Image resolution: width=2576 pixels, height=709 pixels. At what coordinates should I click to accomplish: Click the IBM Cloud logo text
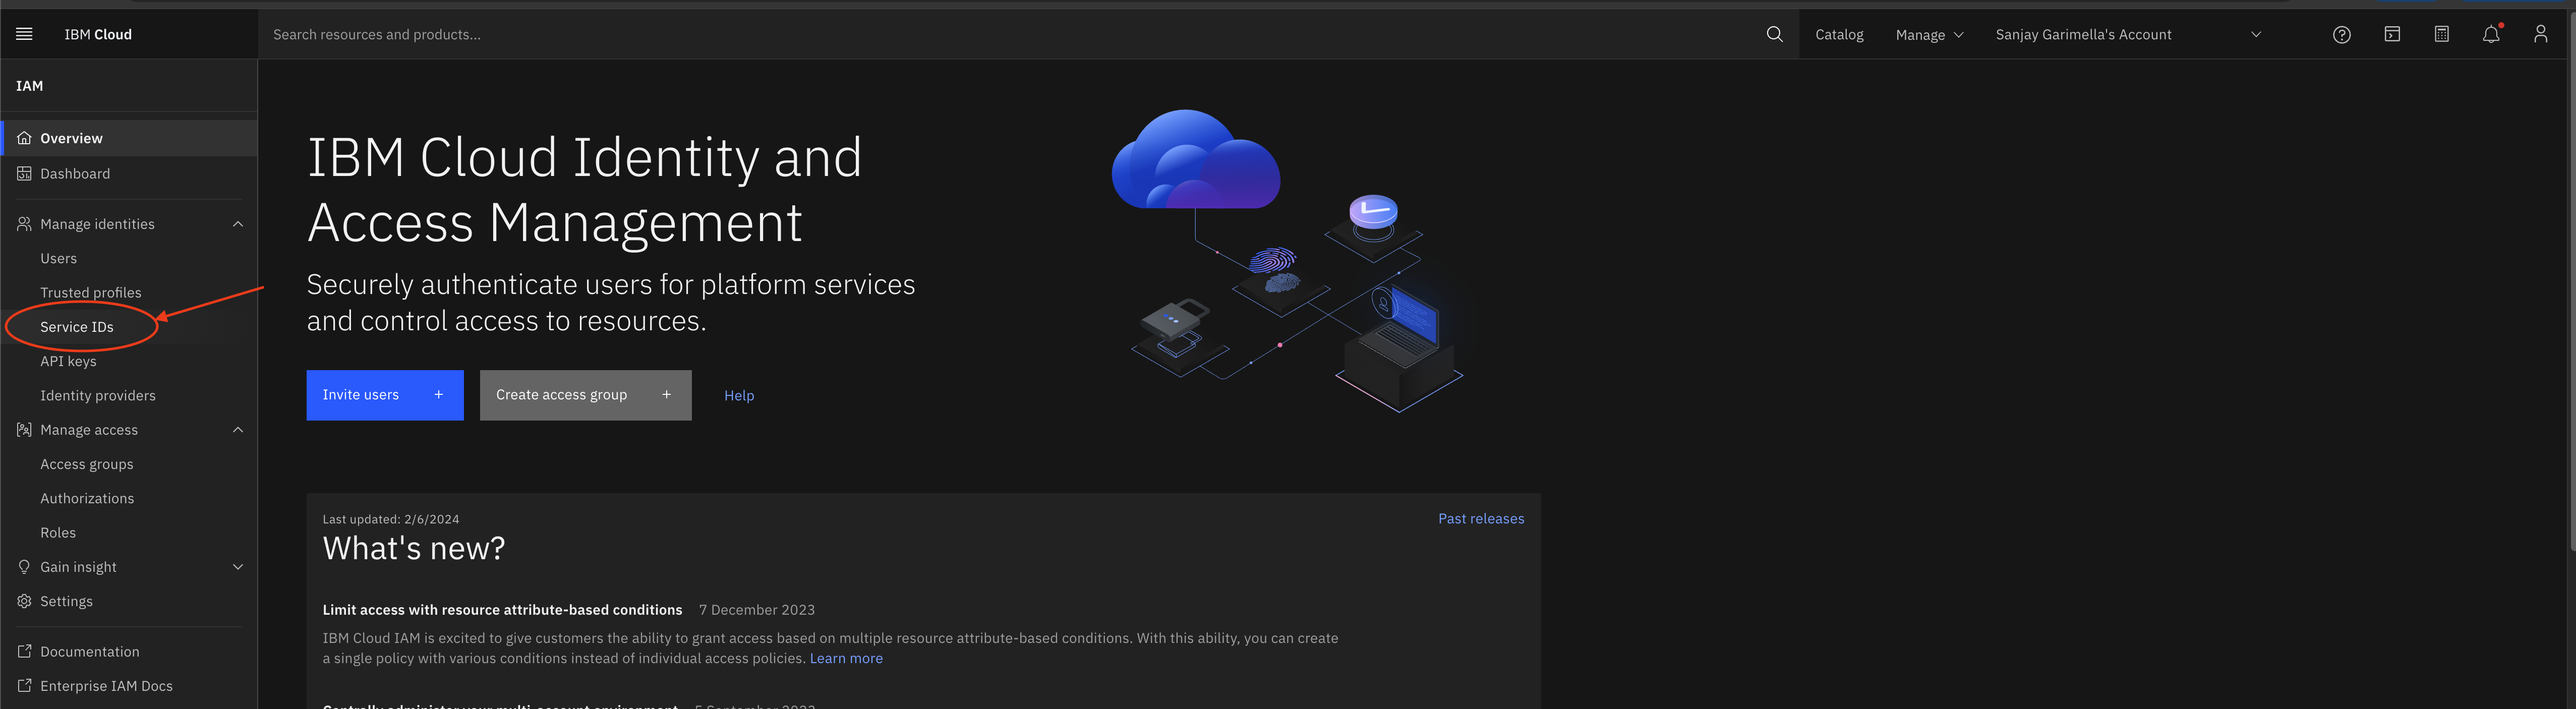[98, 34]
